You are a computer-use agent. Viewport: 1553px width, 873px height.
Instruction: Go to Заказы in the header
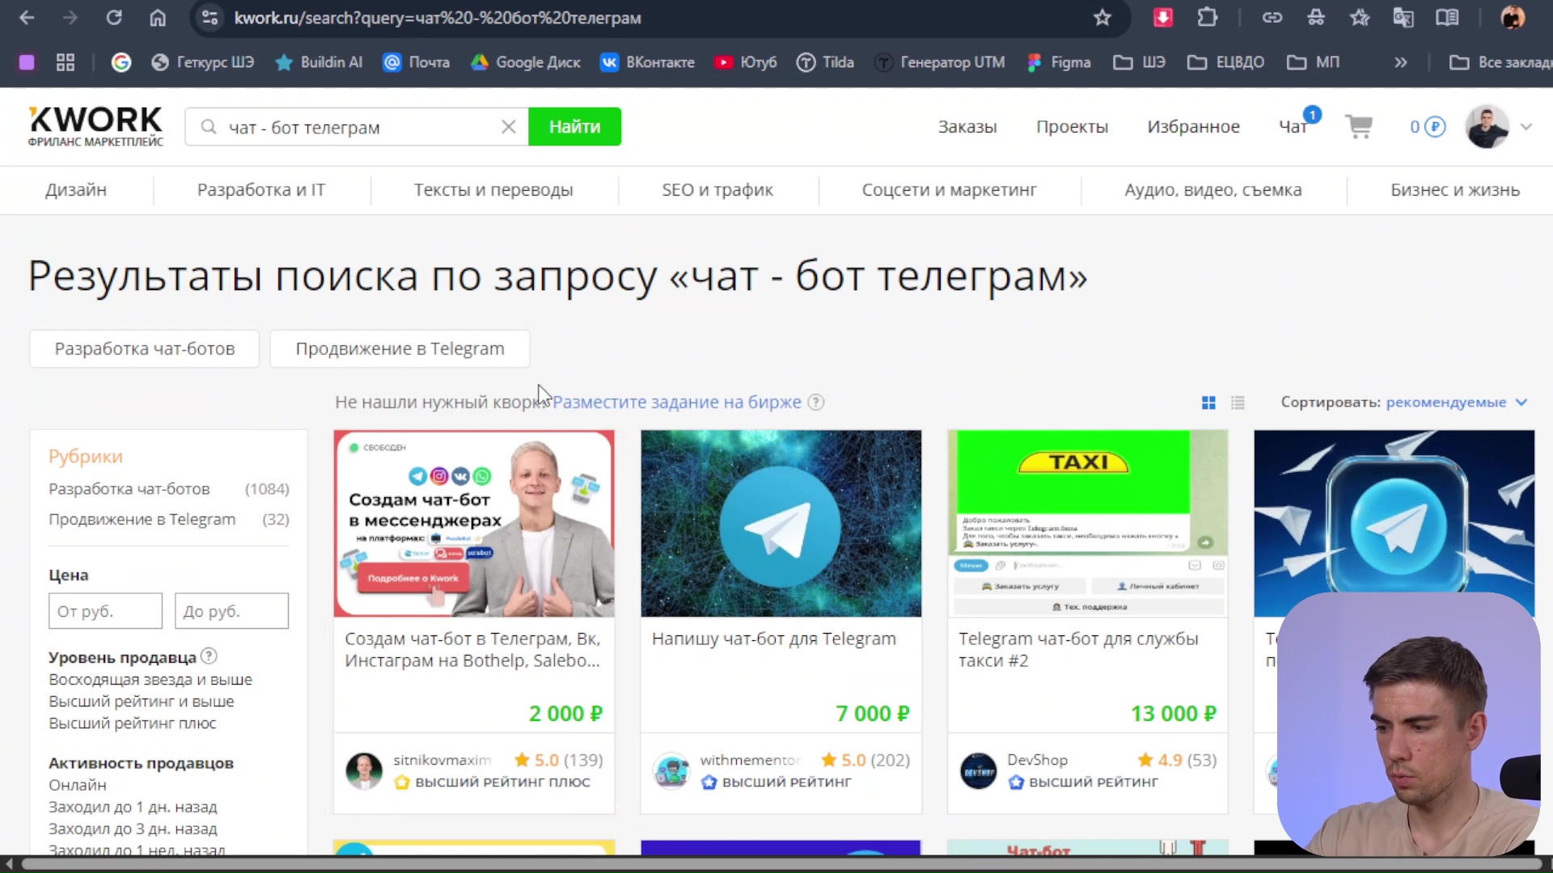coord(967,127)
